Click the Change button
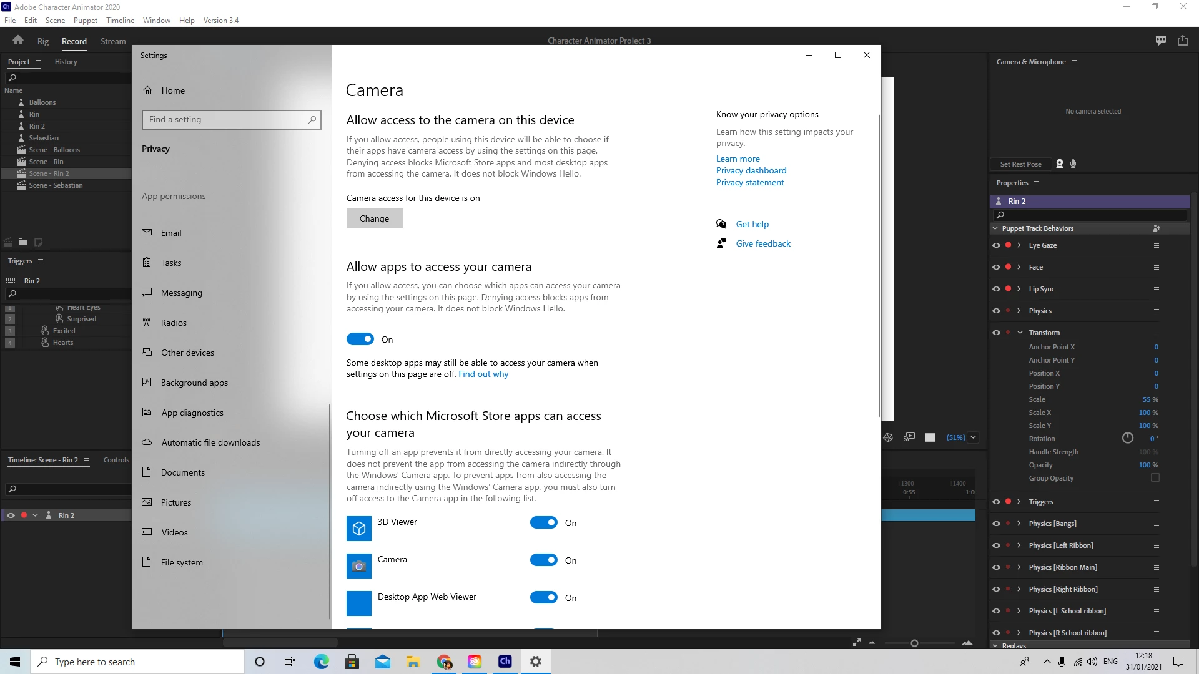The width and height of the screenshot is (1199, 674). pos(374,218)
